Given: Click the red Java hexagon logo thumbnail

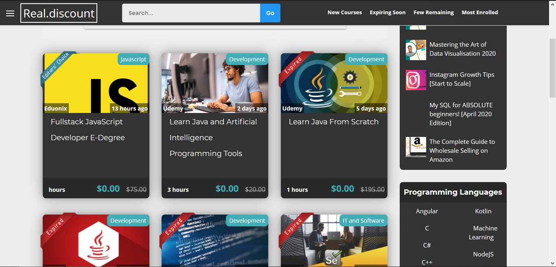Looking at the screenshot, I should click(96, 241).
